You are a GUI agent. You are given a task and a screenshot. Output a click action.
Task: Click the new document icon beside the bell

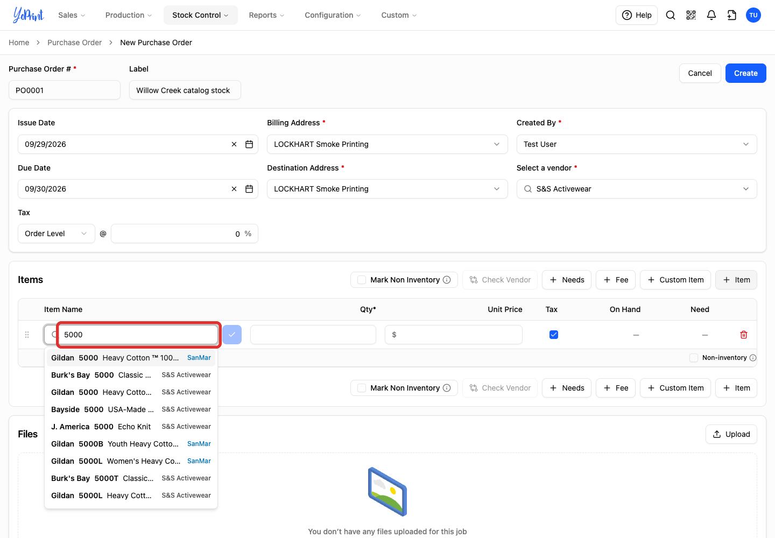pyautogui.click(x=732, y=15)
